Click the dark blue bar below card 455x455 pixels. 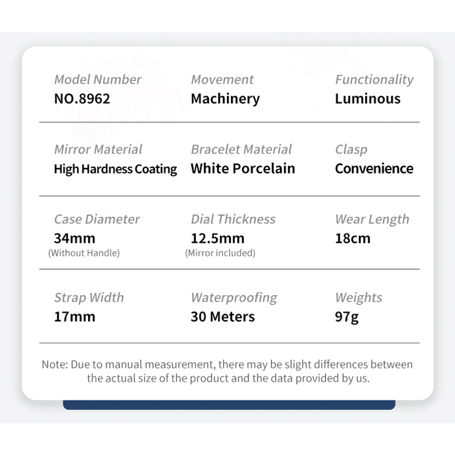click(x=229, y=405)
